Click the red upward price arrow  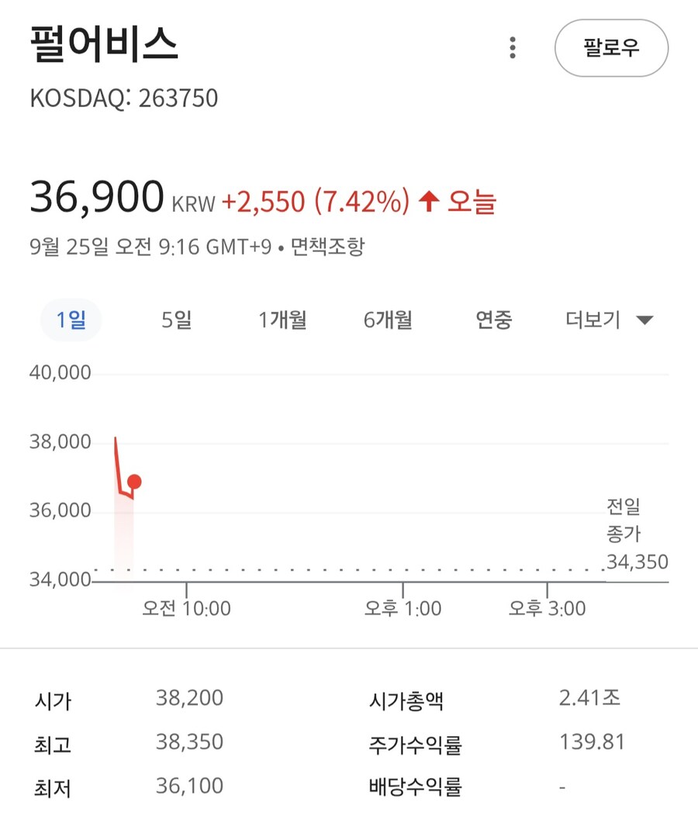tap(429, 202)
